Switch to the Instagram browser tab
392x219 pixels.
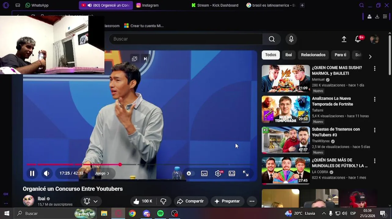pyautogui.click(x=148, y=5)
